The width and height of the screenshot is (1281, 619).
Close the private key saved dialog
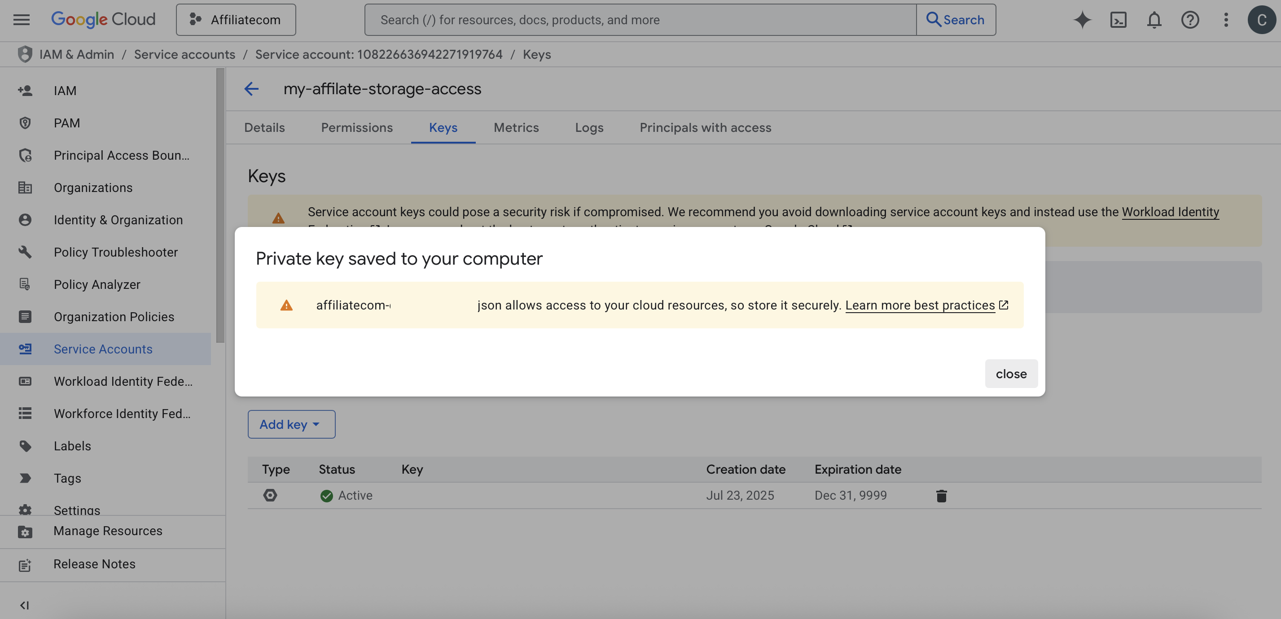[x=1011, y=374]
